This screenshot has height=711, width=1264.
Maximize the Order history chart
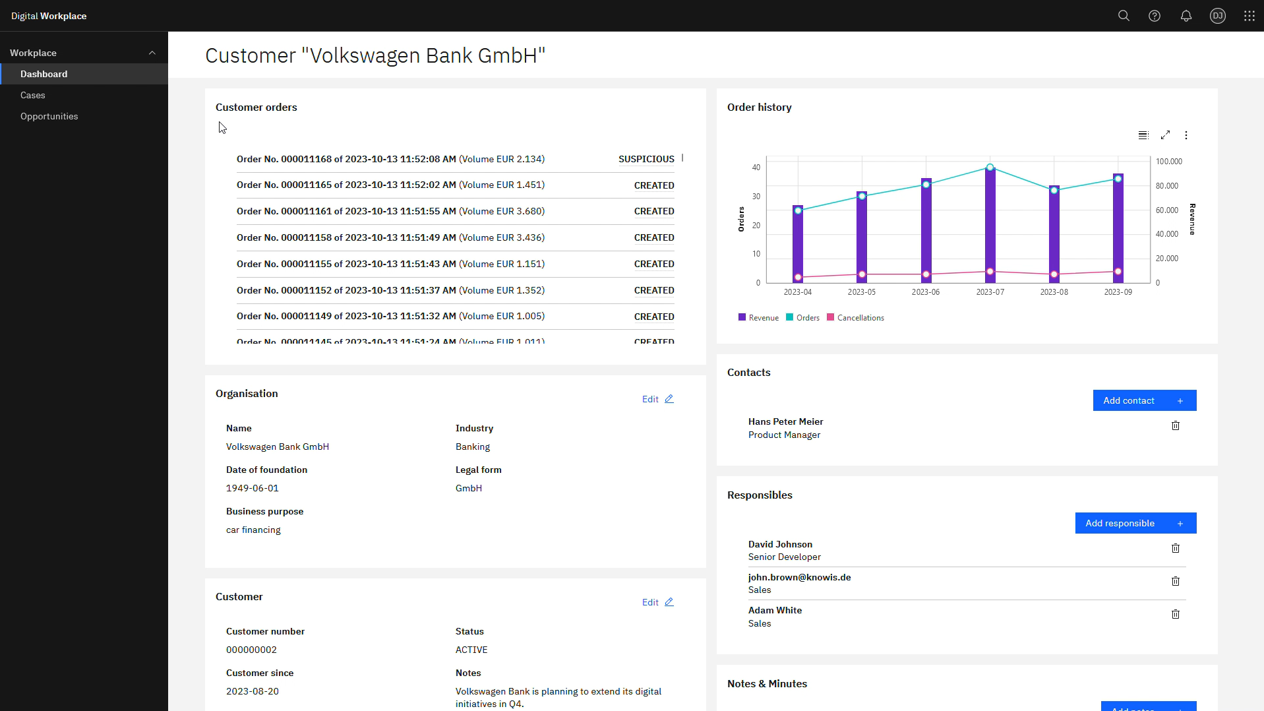pyautogui.click(x=1165, y=135)
